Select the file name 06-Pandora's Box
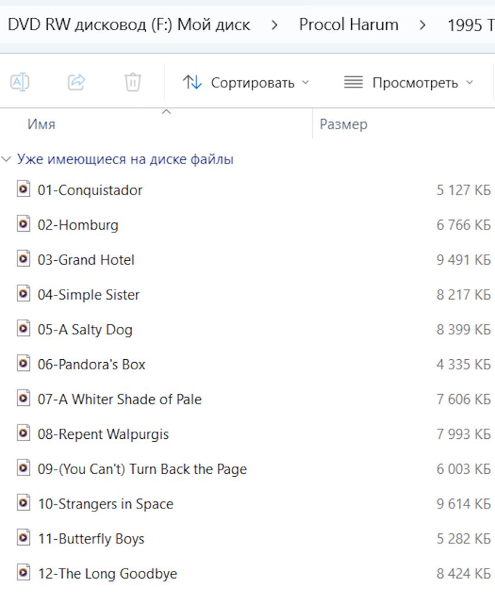495x604 pixels. [x=91, y=365]
